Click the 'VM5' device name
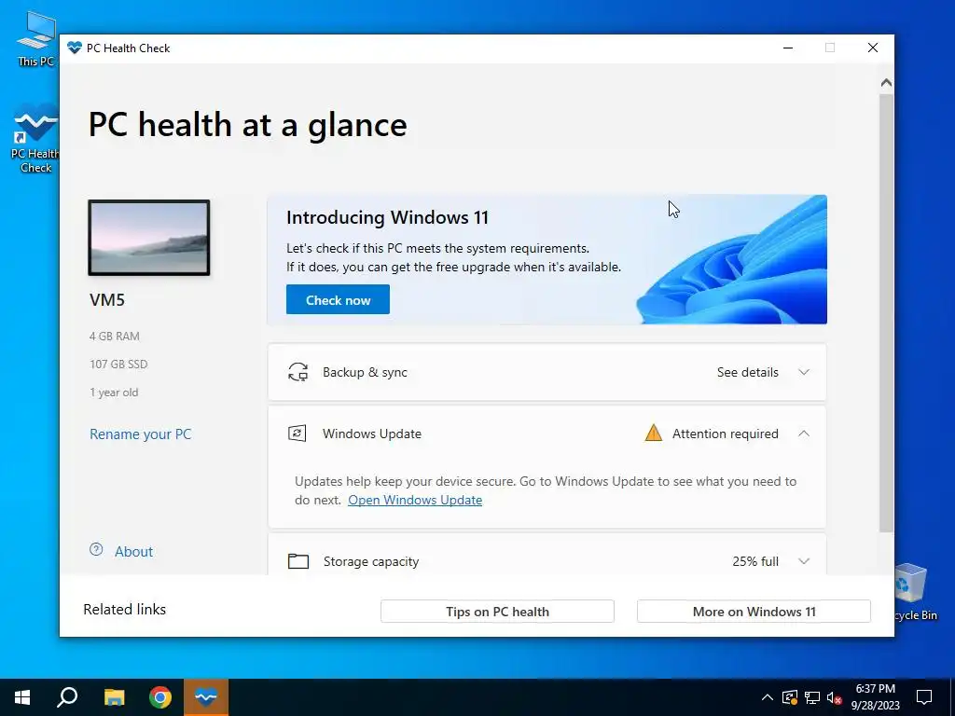The image size is (955, 716). click(107, 300)
